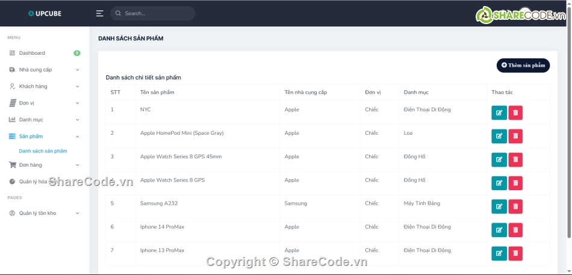
Task: Click the Nhà cung cấp truck icon
Action: [12, 70]
